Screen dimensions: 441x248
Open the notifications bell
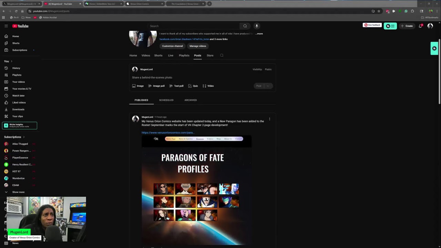point(420,26)
